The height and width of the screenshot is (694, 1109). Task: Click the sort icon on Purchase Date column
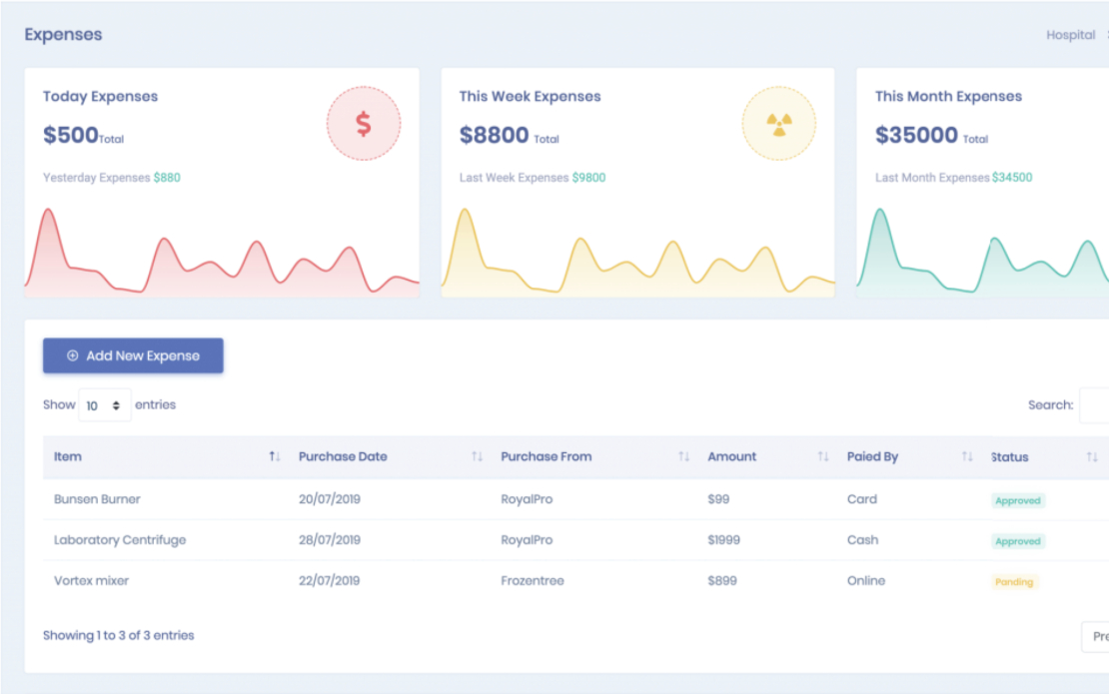(x=477, y=456)
